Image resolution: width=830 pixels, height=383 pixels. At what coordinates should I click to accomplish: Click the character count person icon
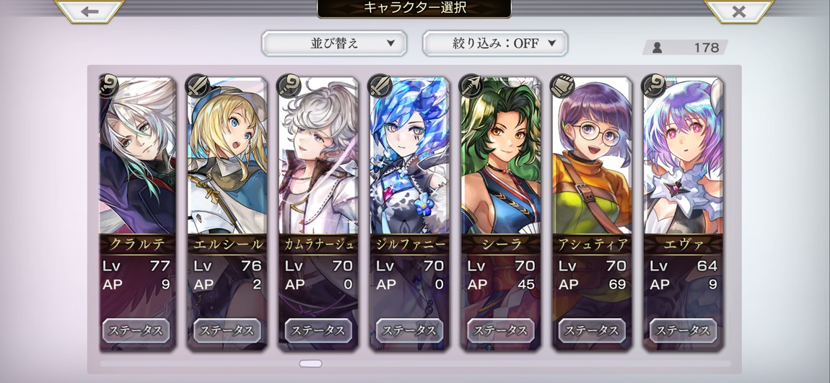tap(657, 48)
